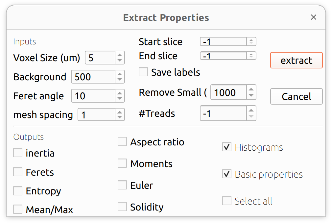This screenshot has width=332, height=223.
Task: Tick the Aspect ratio checkbox
Action: [122, 142]
